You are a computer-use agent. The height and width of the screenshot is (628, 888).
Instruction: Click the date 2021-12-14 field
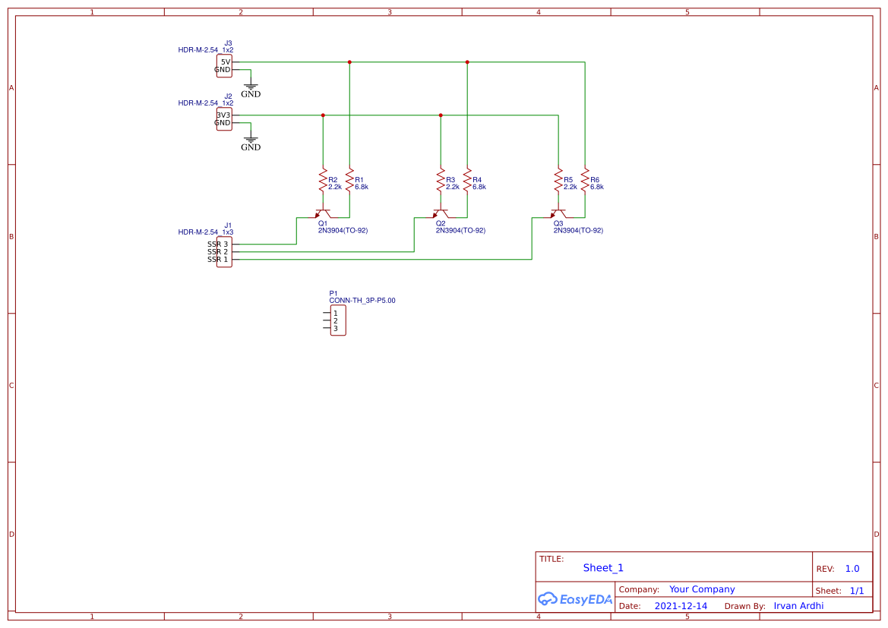point(681,605)
